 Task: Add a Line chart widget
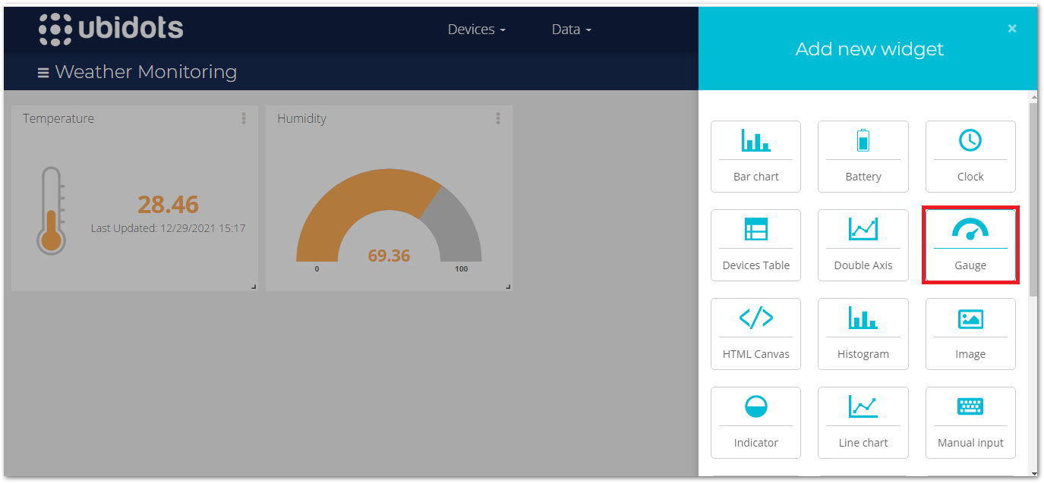(x=863, y=422)
